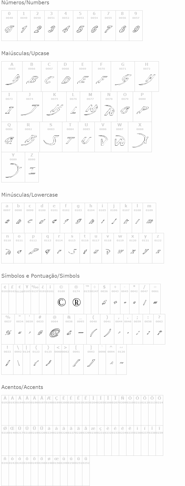
Task: Select the question mark glyph
Action: tap(159, 333)
